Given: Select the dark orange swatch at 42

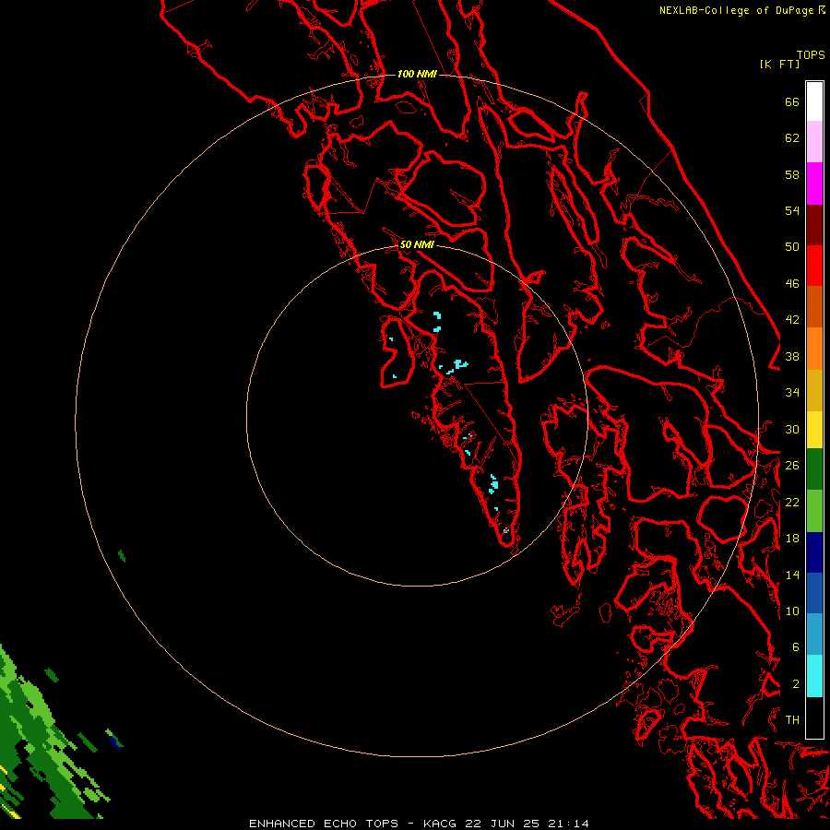Looking at the screenshot, I should (814, 306).
